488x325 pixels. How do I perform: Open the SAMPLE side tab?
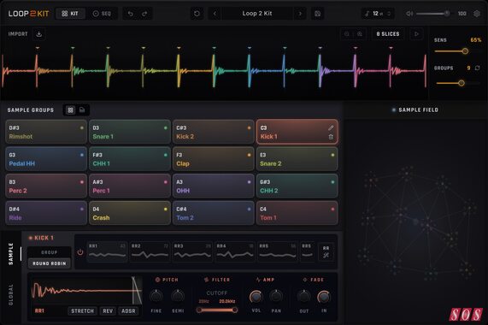(11, 254)
